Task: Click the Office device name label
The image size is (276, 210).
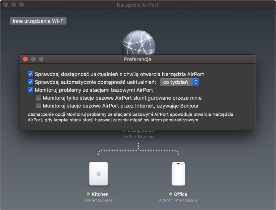Action: point(181,194)
